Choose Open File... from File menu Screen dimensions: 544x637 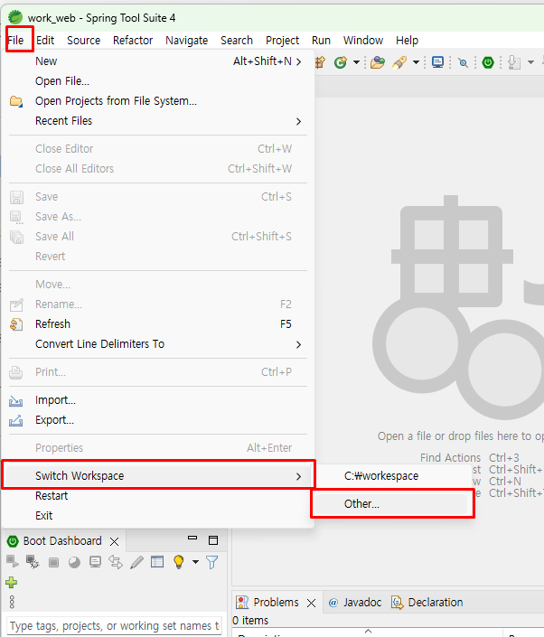click(157, 80)
